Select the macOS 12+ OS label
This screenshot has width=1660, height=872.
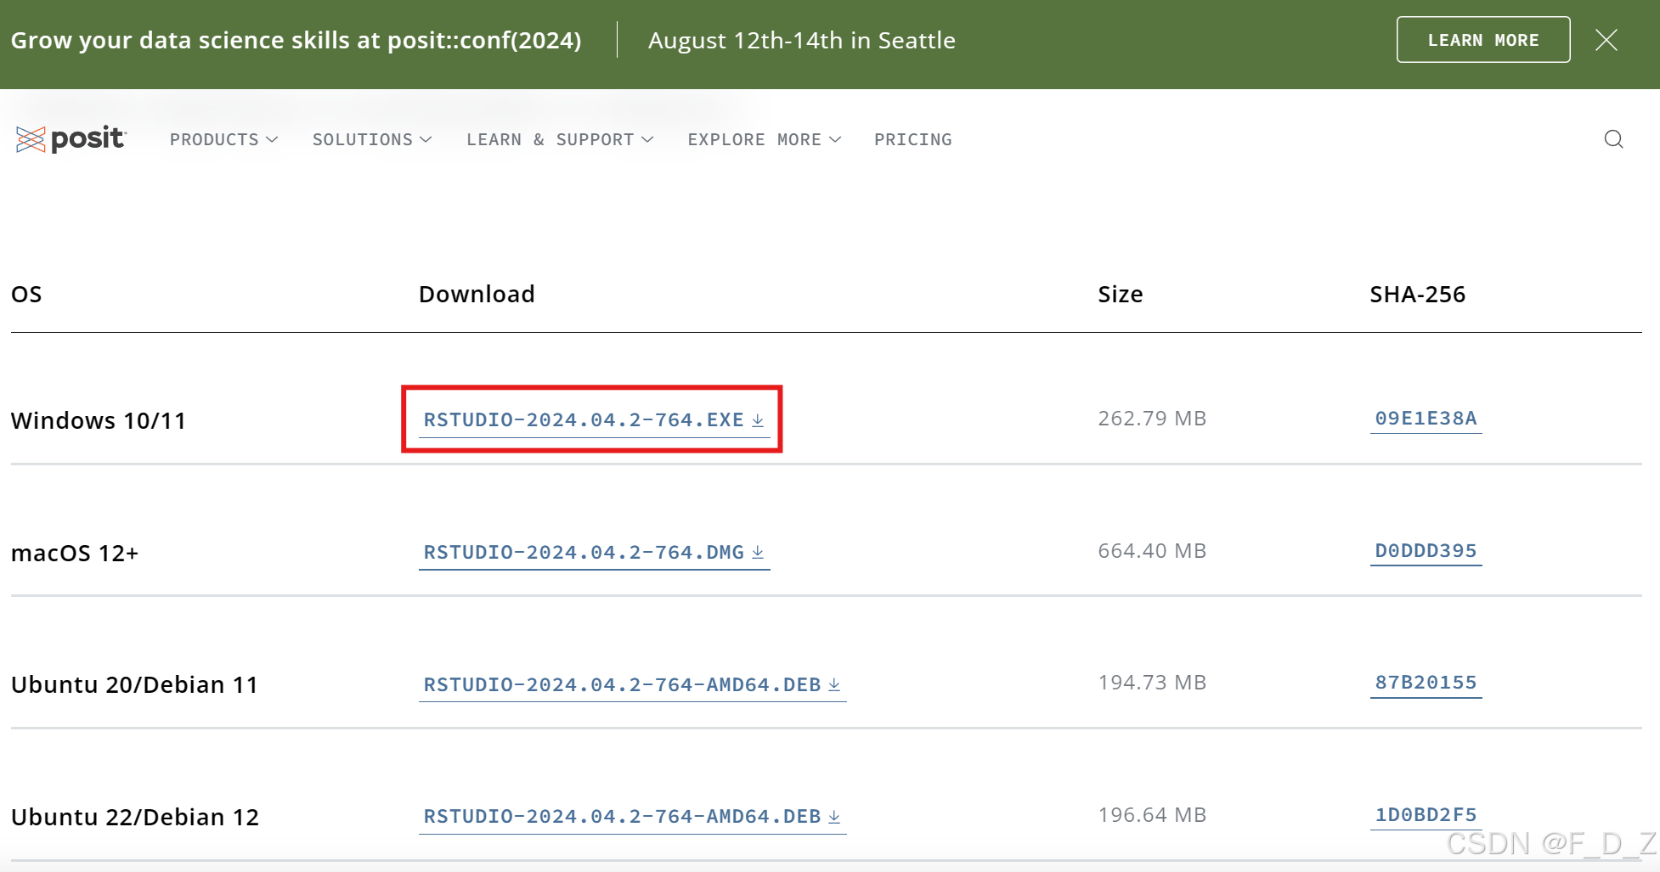(75, 553)
